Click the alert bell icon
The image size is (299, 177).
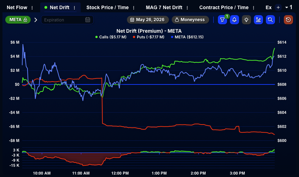click(x=234, y=20)
